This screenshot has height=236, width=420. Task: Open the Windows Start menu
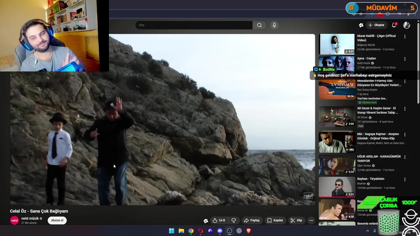[172, 231]
